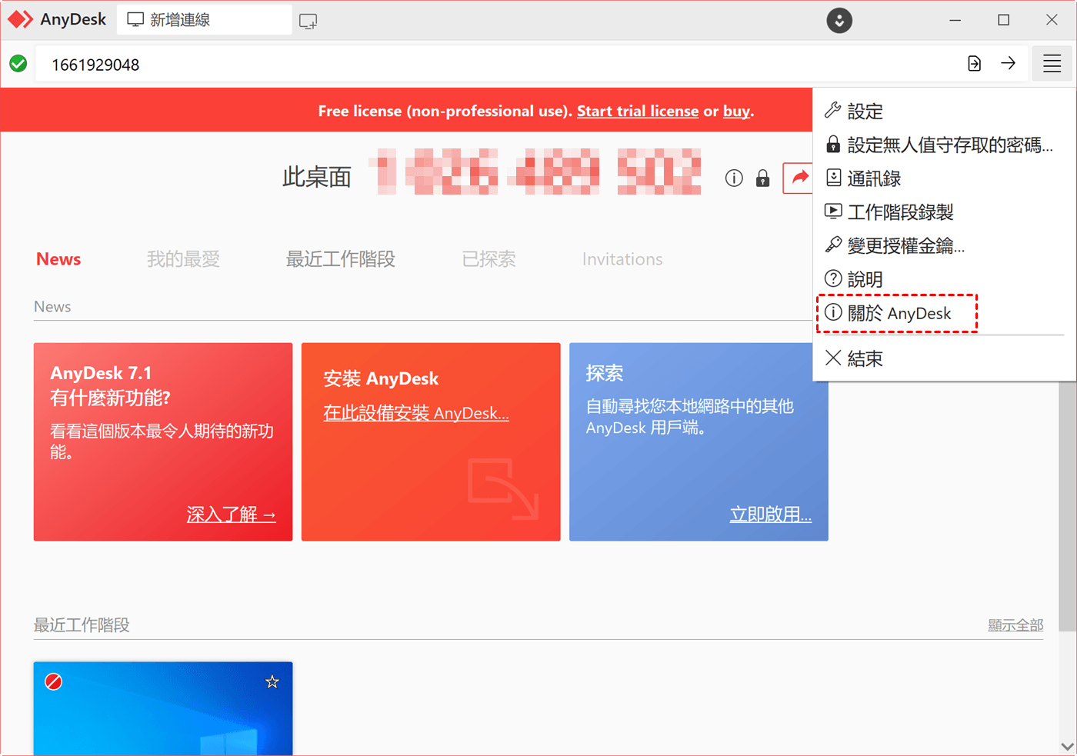Viewport: 1077px width, 756px height.
Task: Open the hamburger main menu button
Action: coord(1052,64)
